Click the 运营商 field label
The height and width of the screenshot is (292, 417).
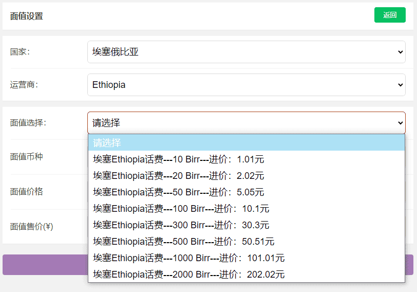[24, 85]
